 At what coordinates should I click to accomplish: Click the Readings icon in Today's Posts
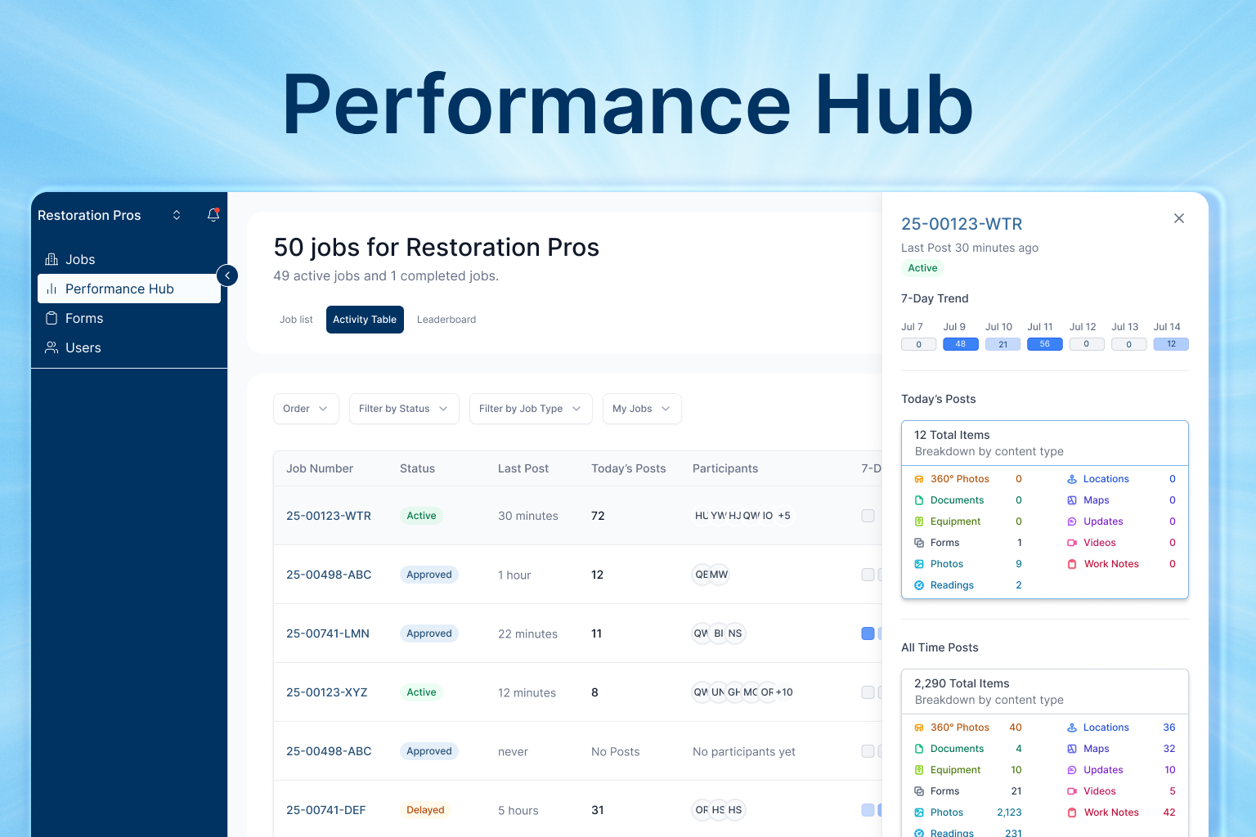(x=919, y=585)
